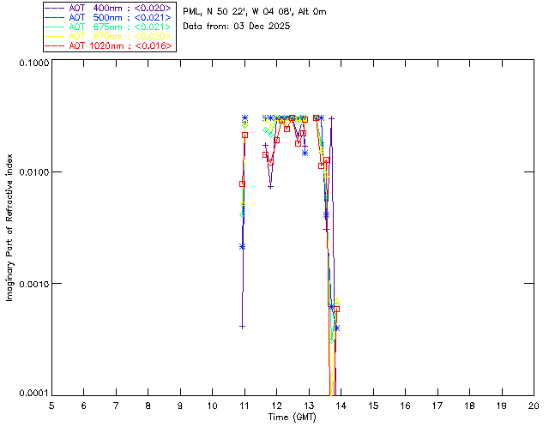Click the y-axis label 0.0001

click(x=33, y=394)
